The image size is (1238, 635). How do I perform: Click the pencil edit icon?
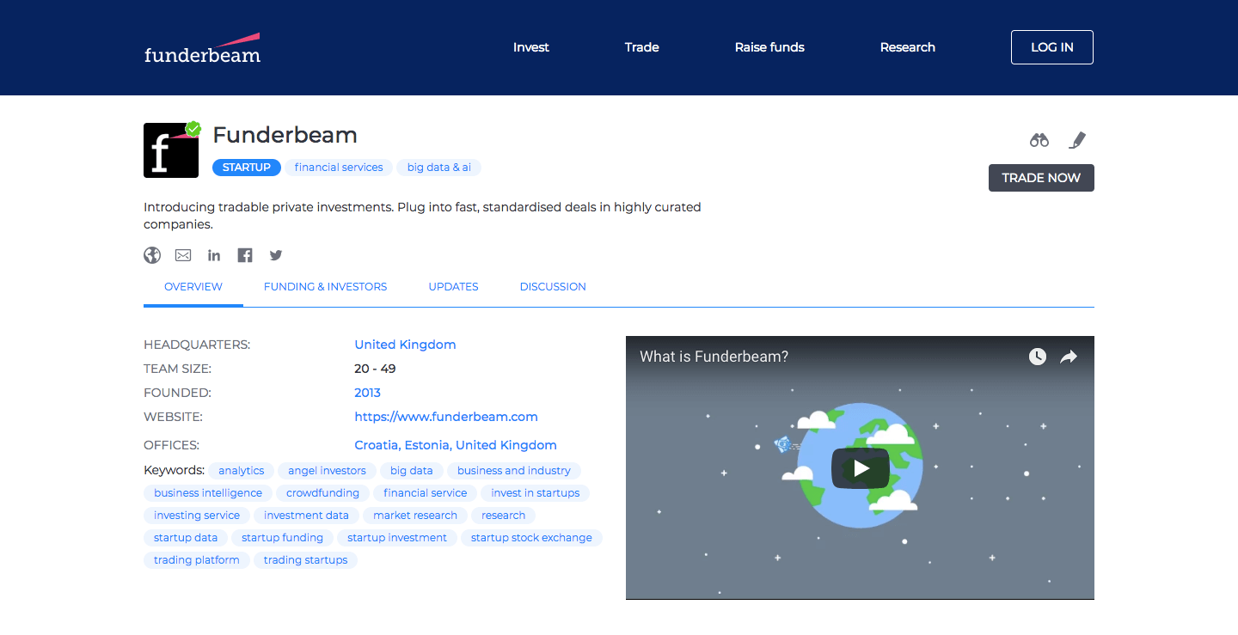1077,140
